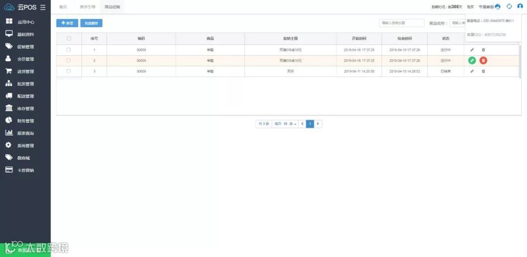
Task: Delete promotion row 1 with trash icon
Action: (x=483, y=50)
